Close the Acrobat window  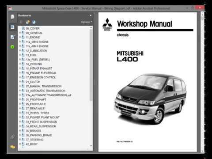200,8
